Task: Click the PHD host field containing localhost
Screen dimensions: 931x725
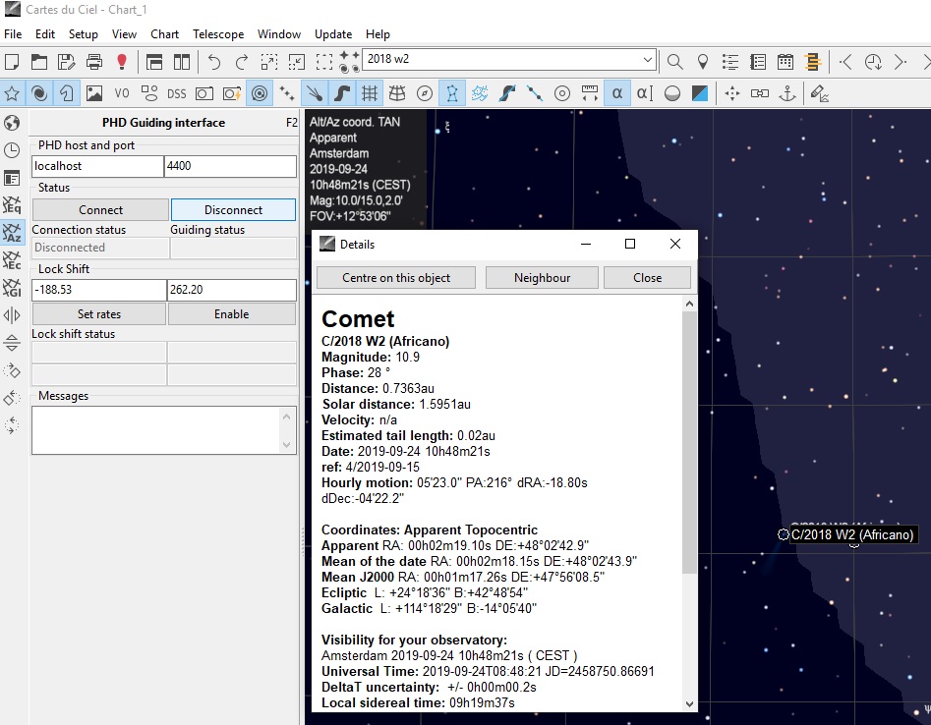Action: coord(97,166)
